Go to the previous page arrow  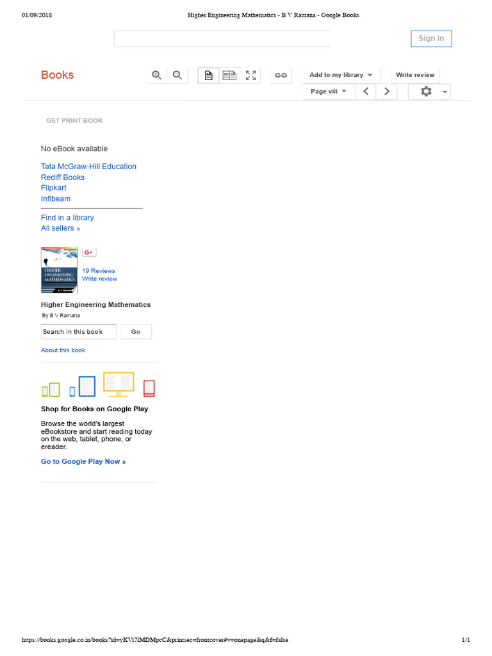click(x=366, y=91)
